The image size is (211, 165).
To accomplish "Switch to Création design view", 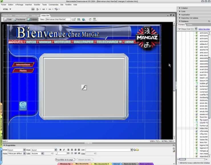I will click(x=33, y=19).
